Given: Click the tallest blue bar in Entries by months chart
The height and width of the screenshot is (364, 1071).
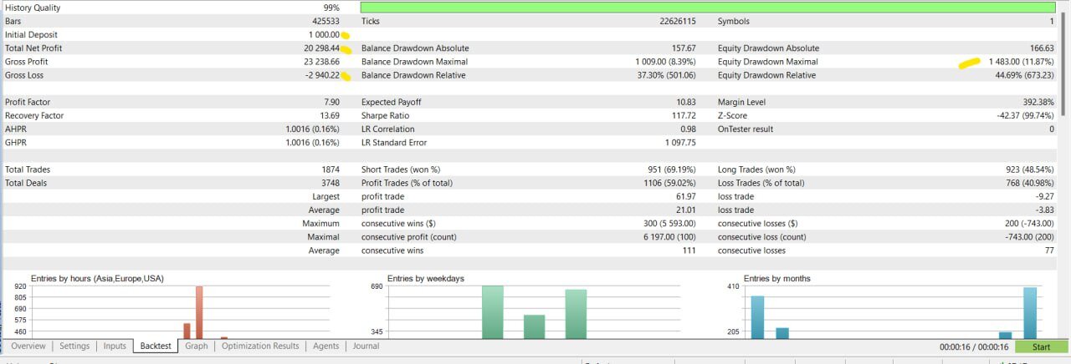Looking at the screenshot, I should pos(1030,313).
